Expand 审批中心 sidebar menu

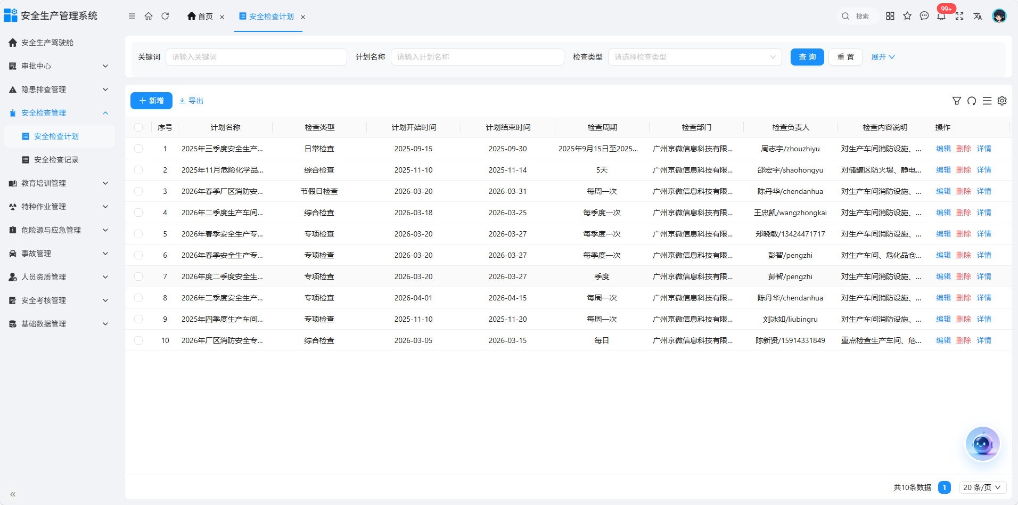click(x=59, y=66)
